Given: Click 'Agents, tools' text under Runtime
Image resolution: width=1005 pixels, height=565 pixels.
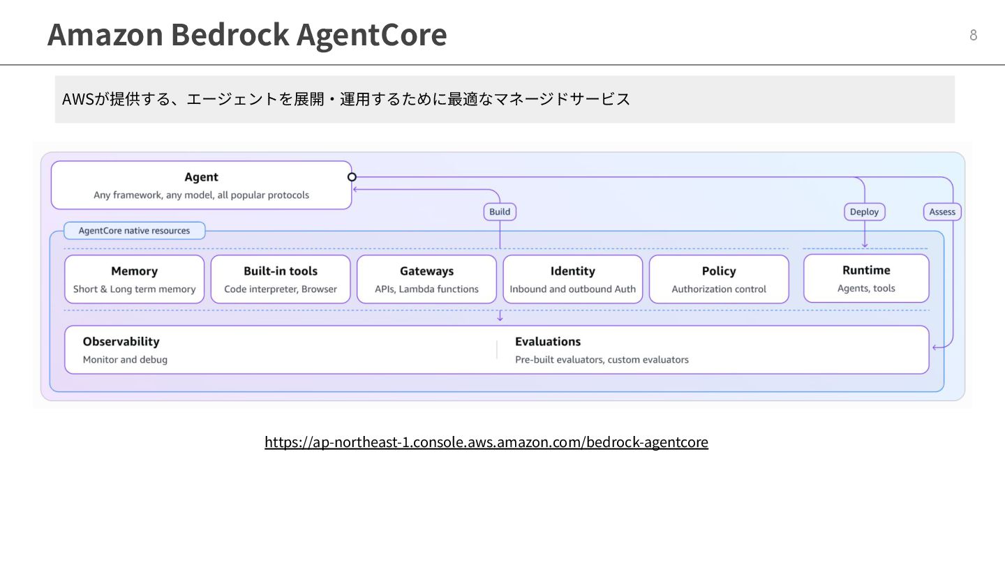Looking at the screenshot, I should pos(866,289).
